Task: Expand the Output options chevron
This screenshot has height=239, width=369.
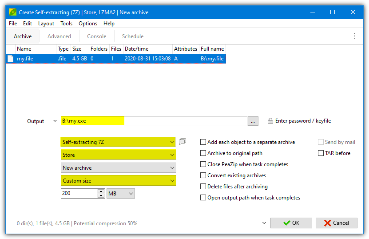Action: [x=55, y=121]
